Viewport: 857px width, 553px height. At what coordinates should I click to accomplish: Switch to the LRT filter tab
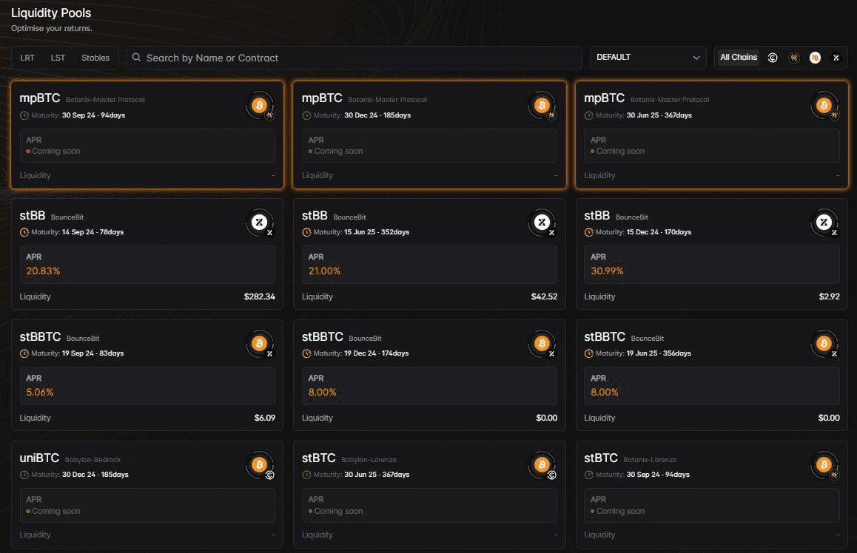coord(27,58)
